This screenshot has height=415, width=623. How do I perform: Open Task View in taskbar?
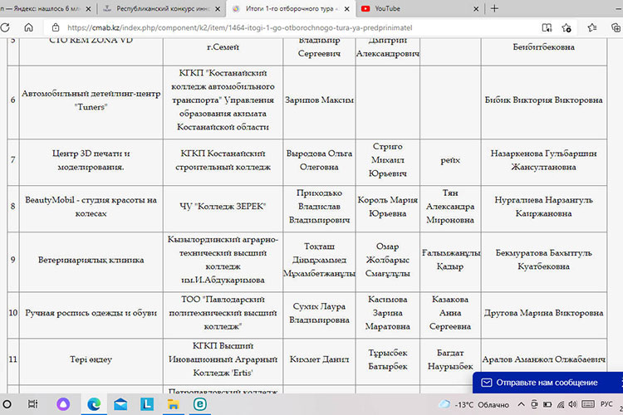32,404
